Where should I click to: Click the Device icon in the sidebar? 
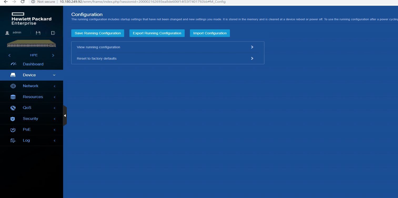(13, 75)
